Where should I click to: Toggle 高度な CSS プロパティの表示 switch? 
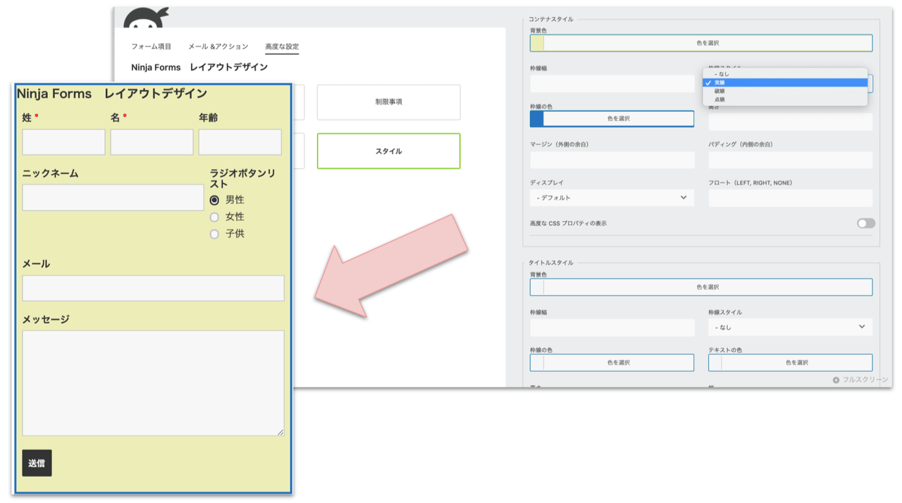coord(866,223)
